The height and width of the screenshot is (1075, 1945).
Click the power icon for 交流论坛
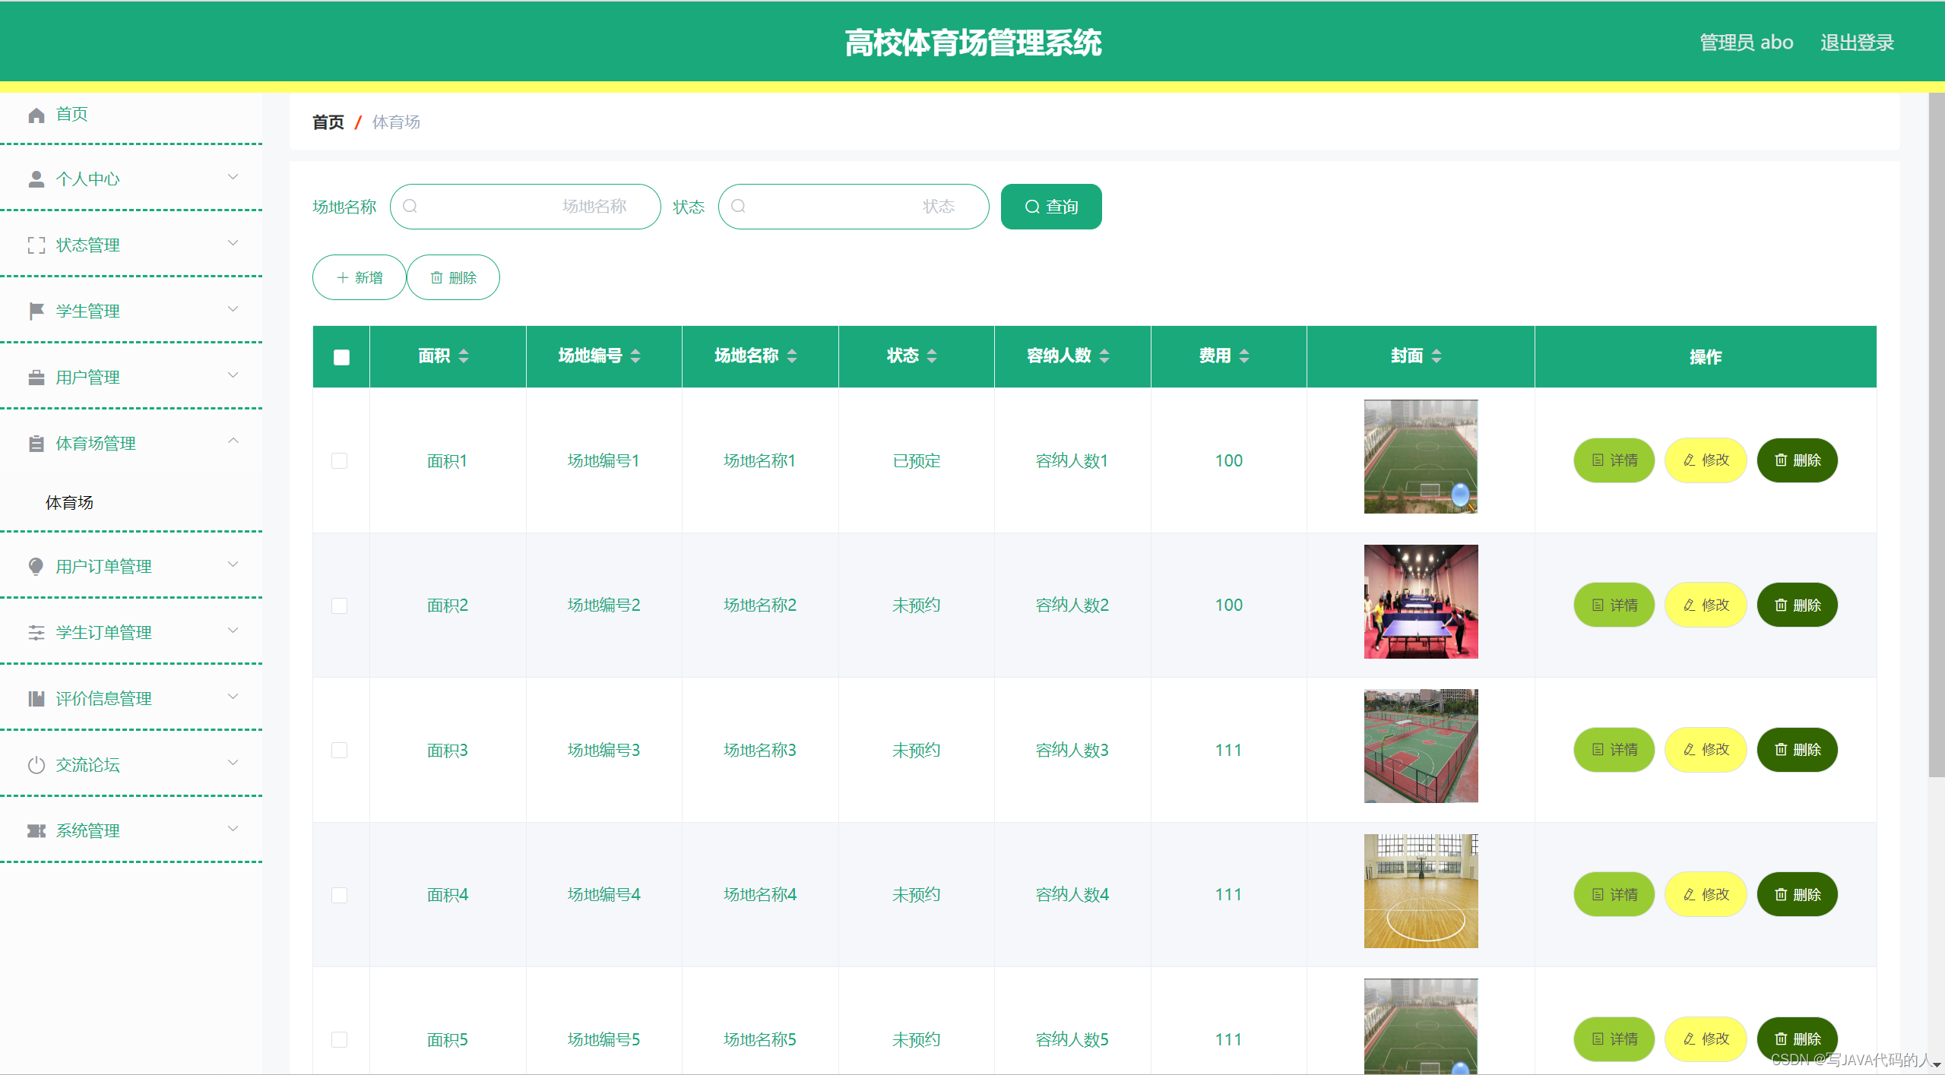pyautogui.click(x=36, y=765)
